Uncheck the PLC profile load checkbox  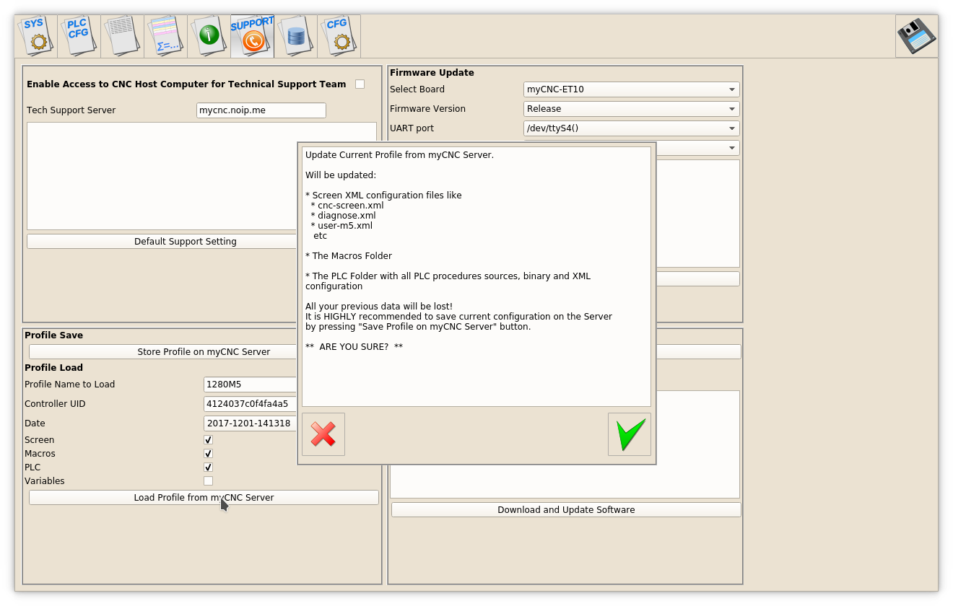[x=208, y=467]
